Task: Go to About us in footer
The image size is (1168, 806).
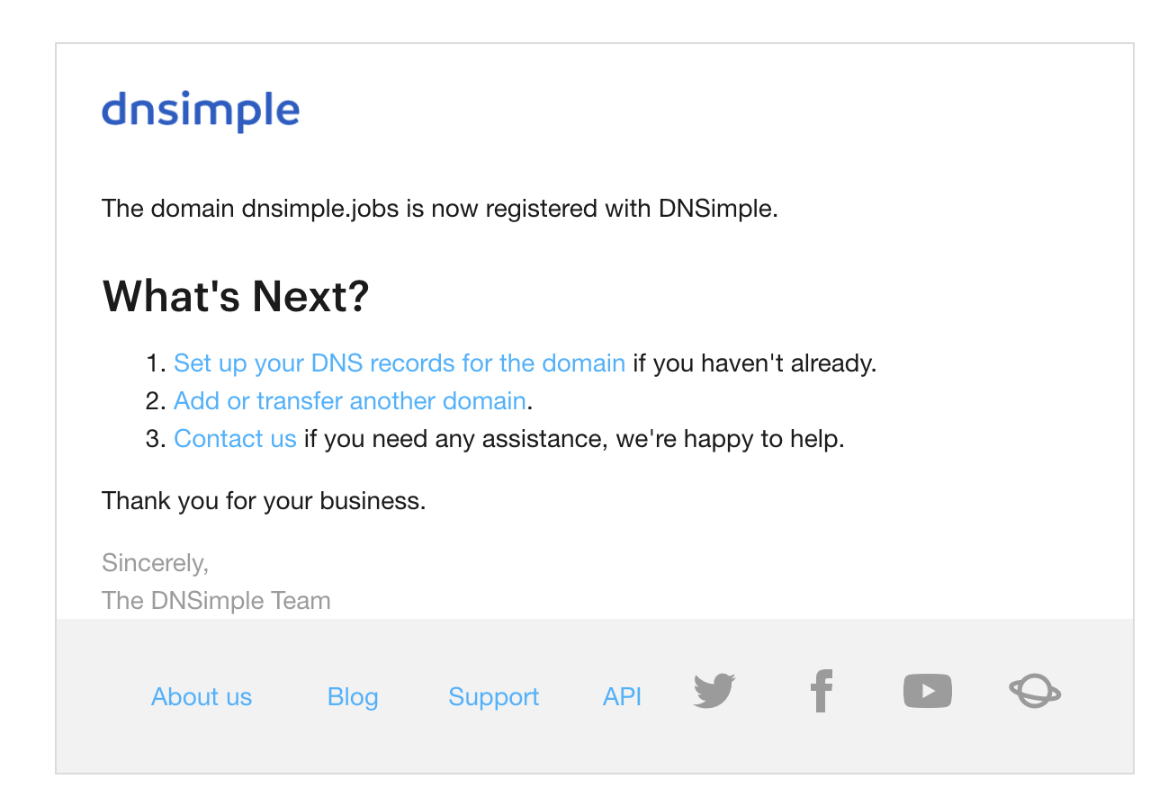Action: click(202, 697)
